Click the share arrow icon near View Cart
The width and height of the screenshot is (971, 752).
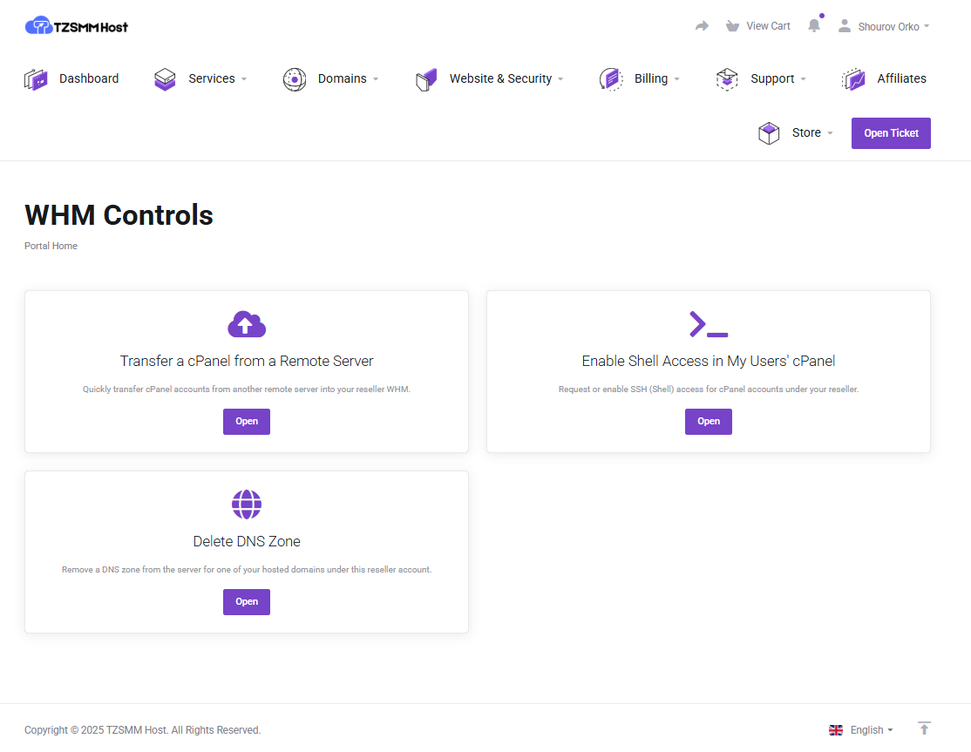(702, 25)
